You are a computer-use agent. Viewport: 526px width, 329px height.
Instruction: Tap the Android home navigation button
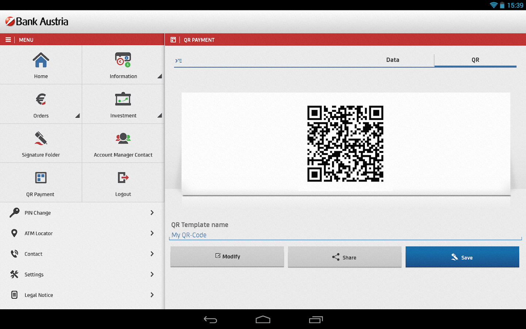pos(263,320)
